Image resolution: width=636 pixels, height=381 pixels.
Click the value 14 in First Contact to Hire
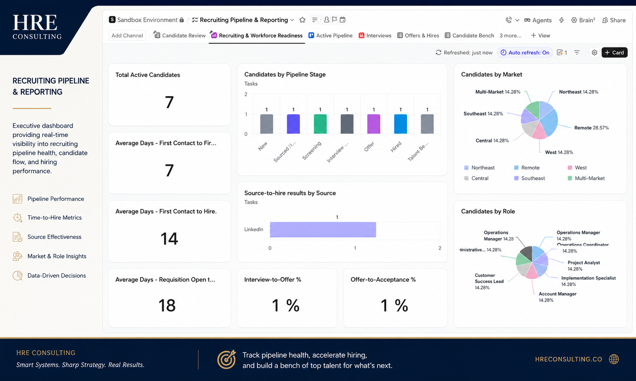[x=169, y=239]
